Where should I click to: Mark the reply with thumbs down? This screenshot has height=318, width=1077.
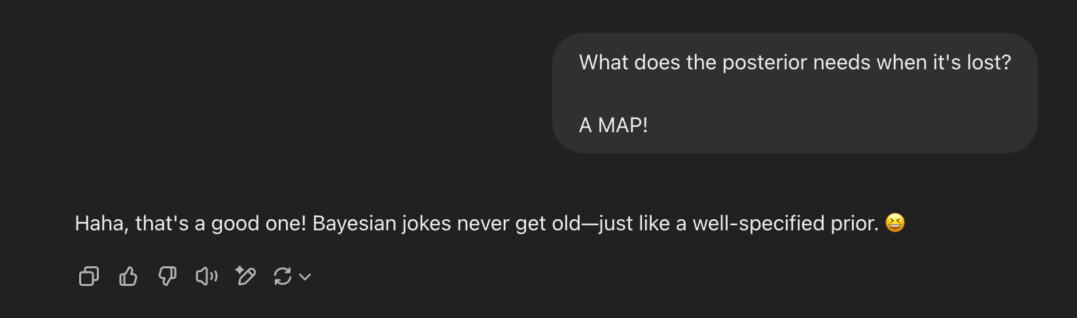pyautogui.click(x=168, y=277)
